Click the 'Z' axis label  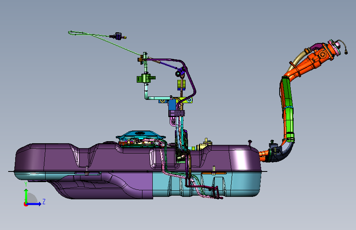click(44, 201)
